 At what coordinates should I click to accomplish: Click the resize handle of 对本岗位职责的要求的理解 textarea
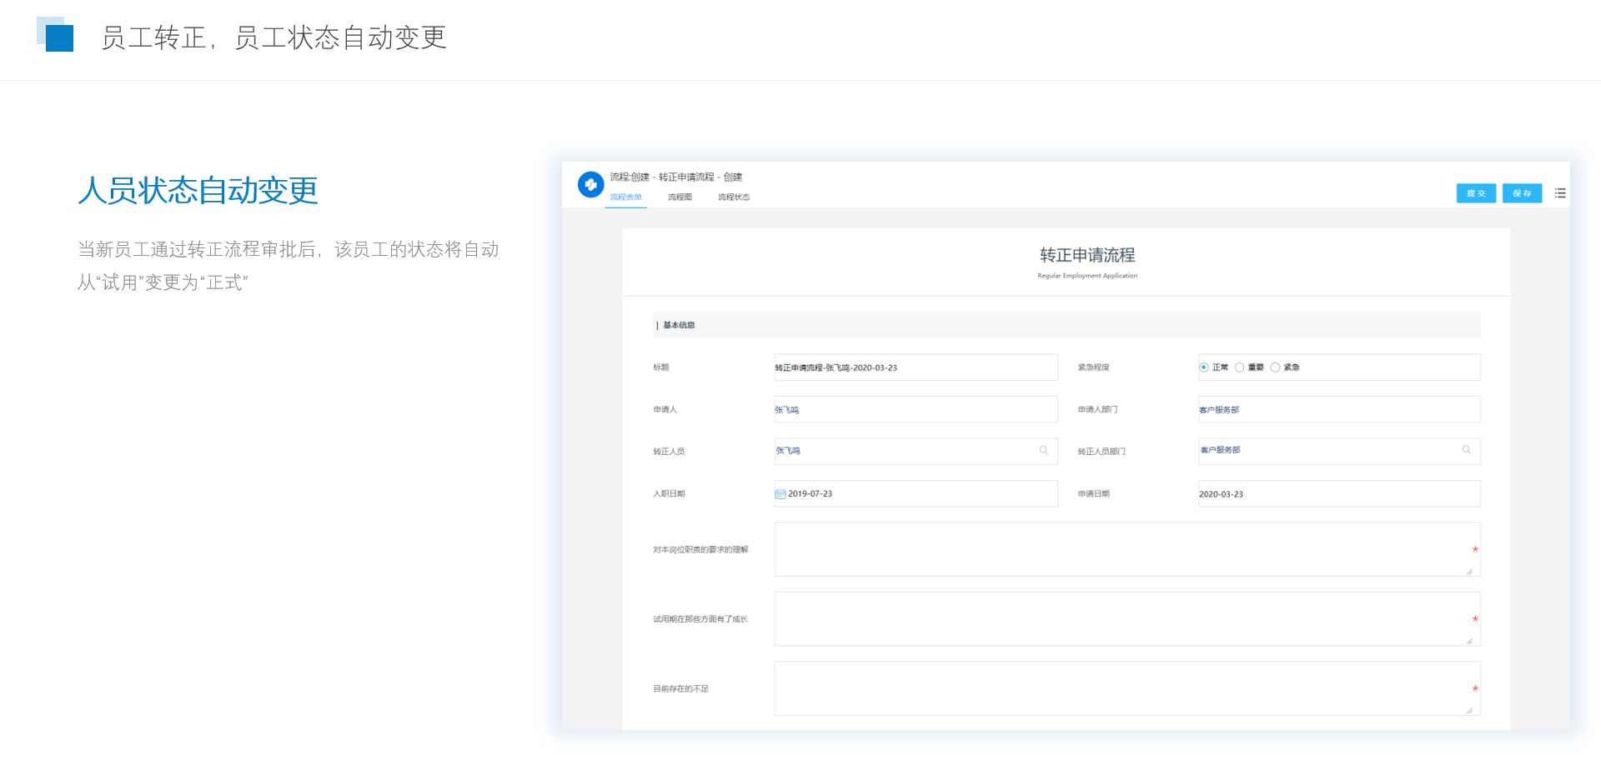click(x=1469, y=572)
